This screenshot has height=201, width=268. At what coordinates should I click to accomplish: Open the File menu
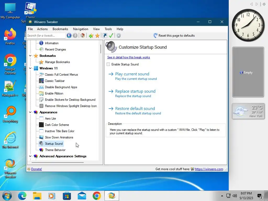[x=30, y=29]
